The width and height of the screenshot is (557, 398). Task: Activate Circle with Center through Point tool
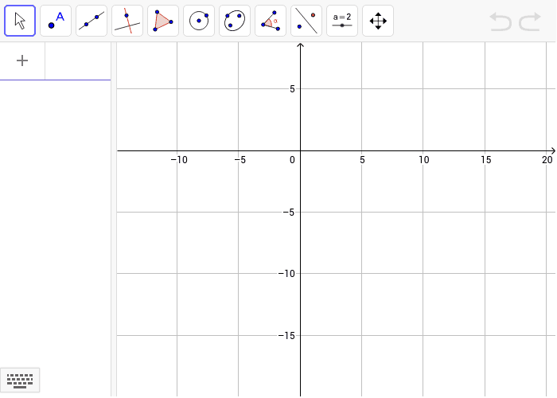(199, 21)
